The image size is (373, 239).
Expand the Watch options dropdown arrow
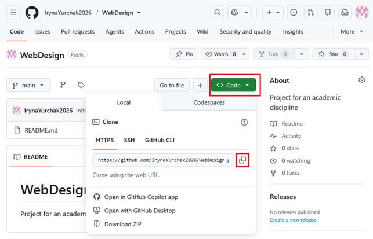tap(244, 54)
